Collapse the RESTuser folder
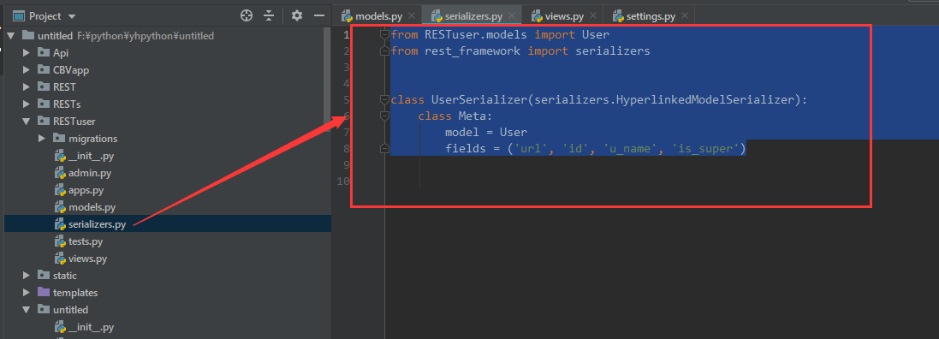The width and height of the screenshot is (939, 339). (26, 121)
